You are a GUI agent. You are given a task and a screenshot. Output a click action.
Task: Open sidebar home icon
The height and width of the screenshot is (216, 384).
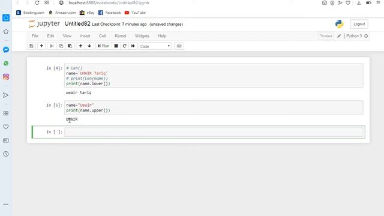click(x=6, y=17)
